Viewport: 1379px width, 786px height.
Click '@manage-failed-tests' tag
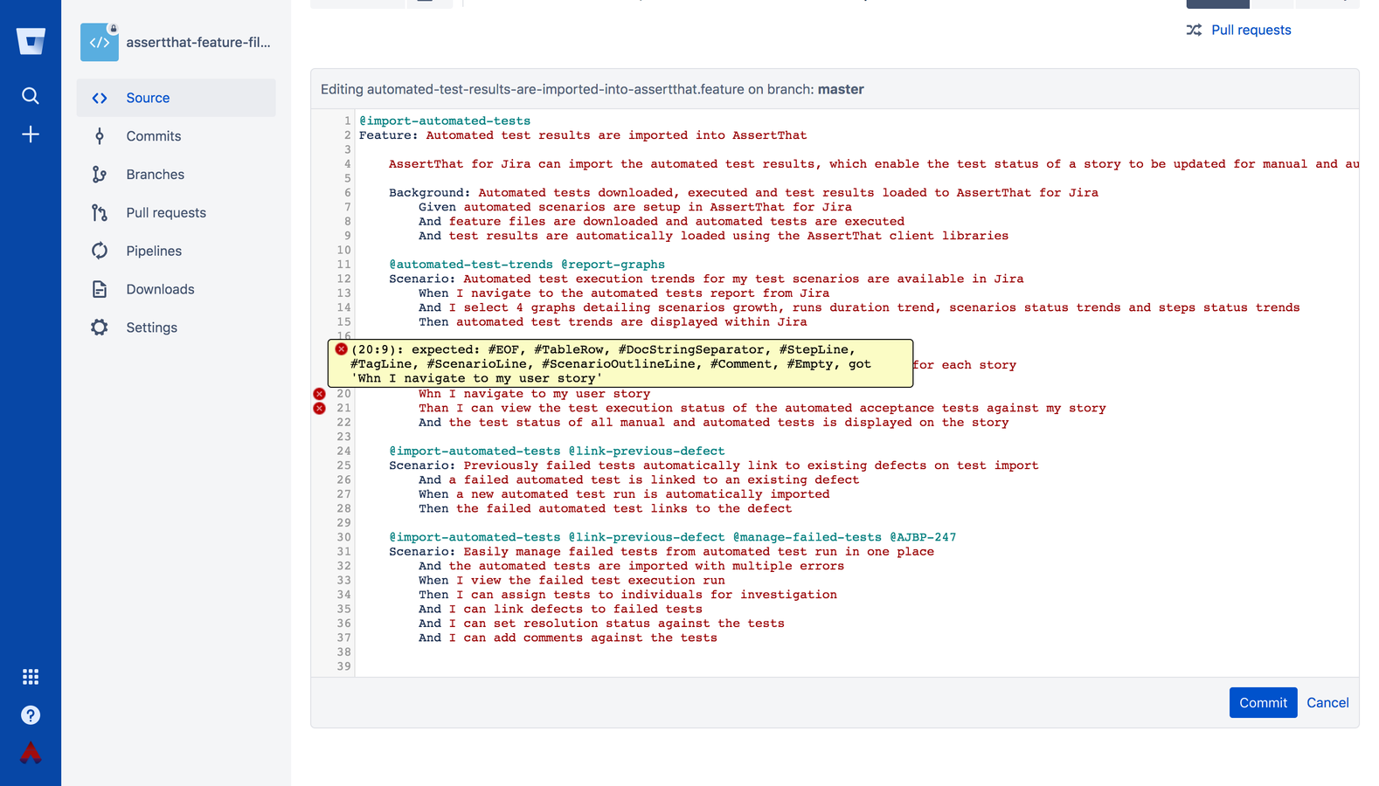click(x=807, y=537)
